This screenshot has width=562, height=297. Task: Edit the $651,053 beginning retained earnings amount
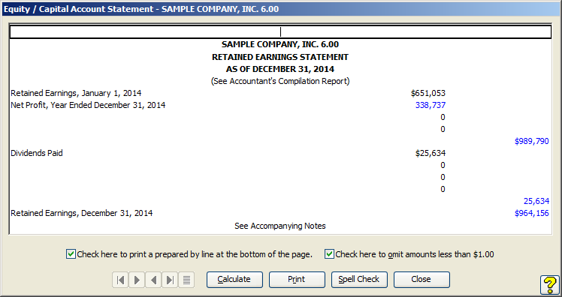coord(428,94)
